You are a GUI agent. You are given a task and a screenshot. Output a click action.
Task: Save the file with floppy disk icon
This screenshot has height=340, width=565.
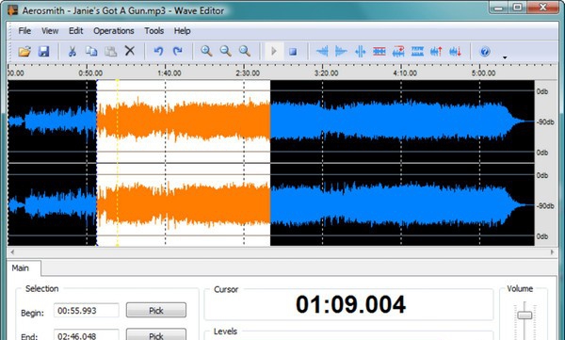[43, 51]
